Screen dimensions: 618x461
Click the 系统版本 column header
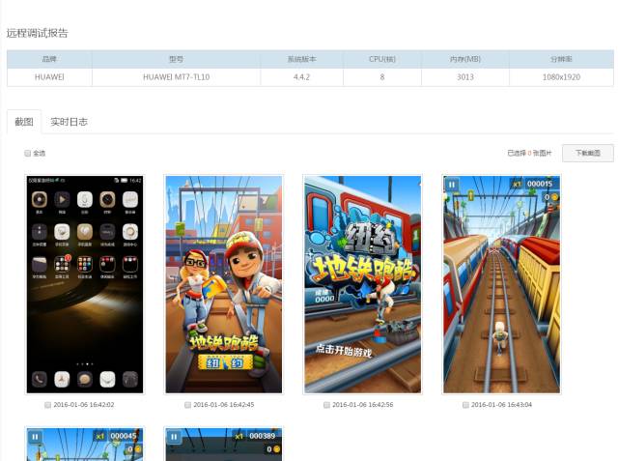point(301,59)
